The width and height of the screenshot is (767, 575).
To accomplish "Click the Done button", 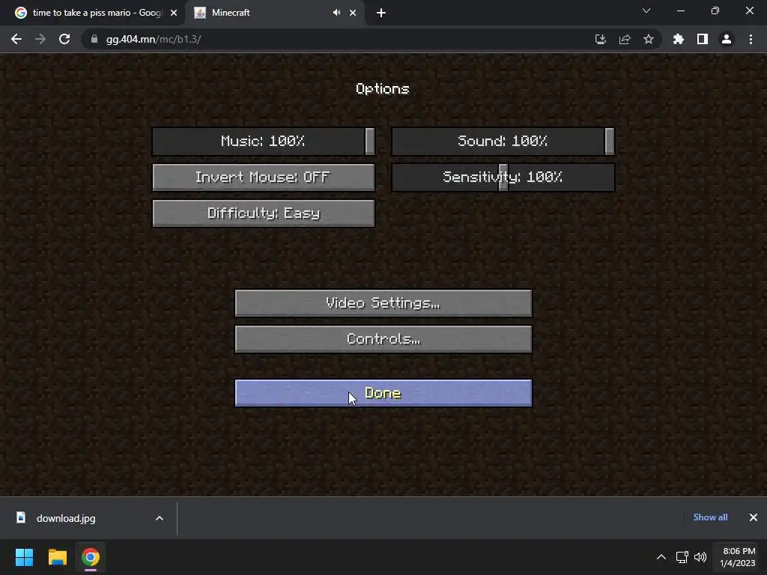I will click(x=383, y=393).
